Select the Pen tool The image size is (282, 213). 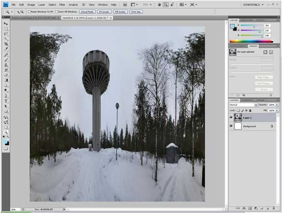coord(6,96)
